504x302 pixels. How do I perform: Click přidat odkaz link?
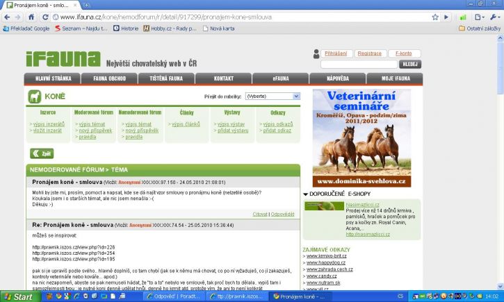click(x=277, y=131)
